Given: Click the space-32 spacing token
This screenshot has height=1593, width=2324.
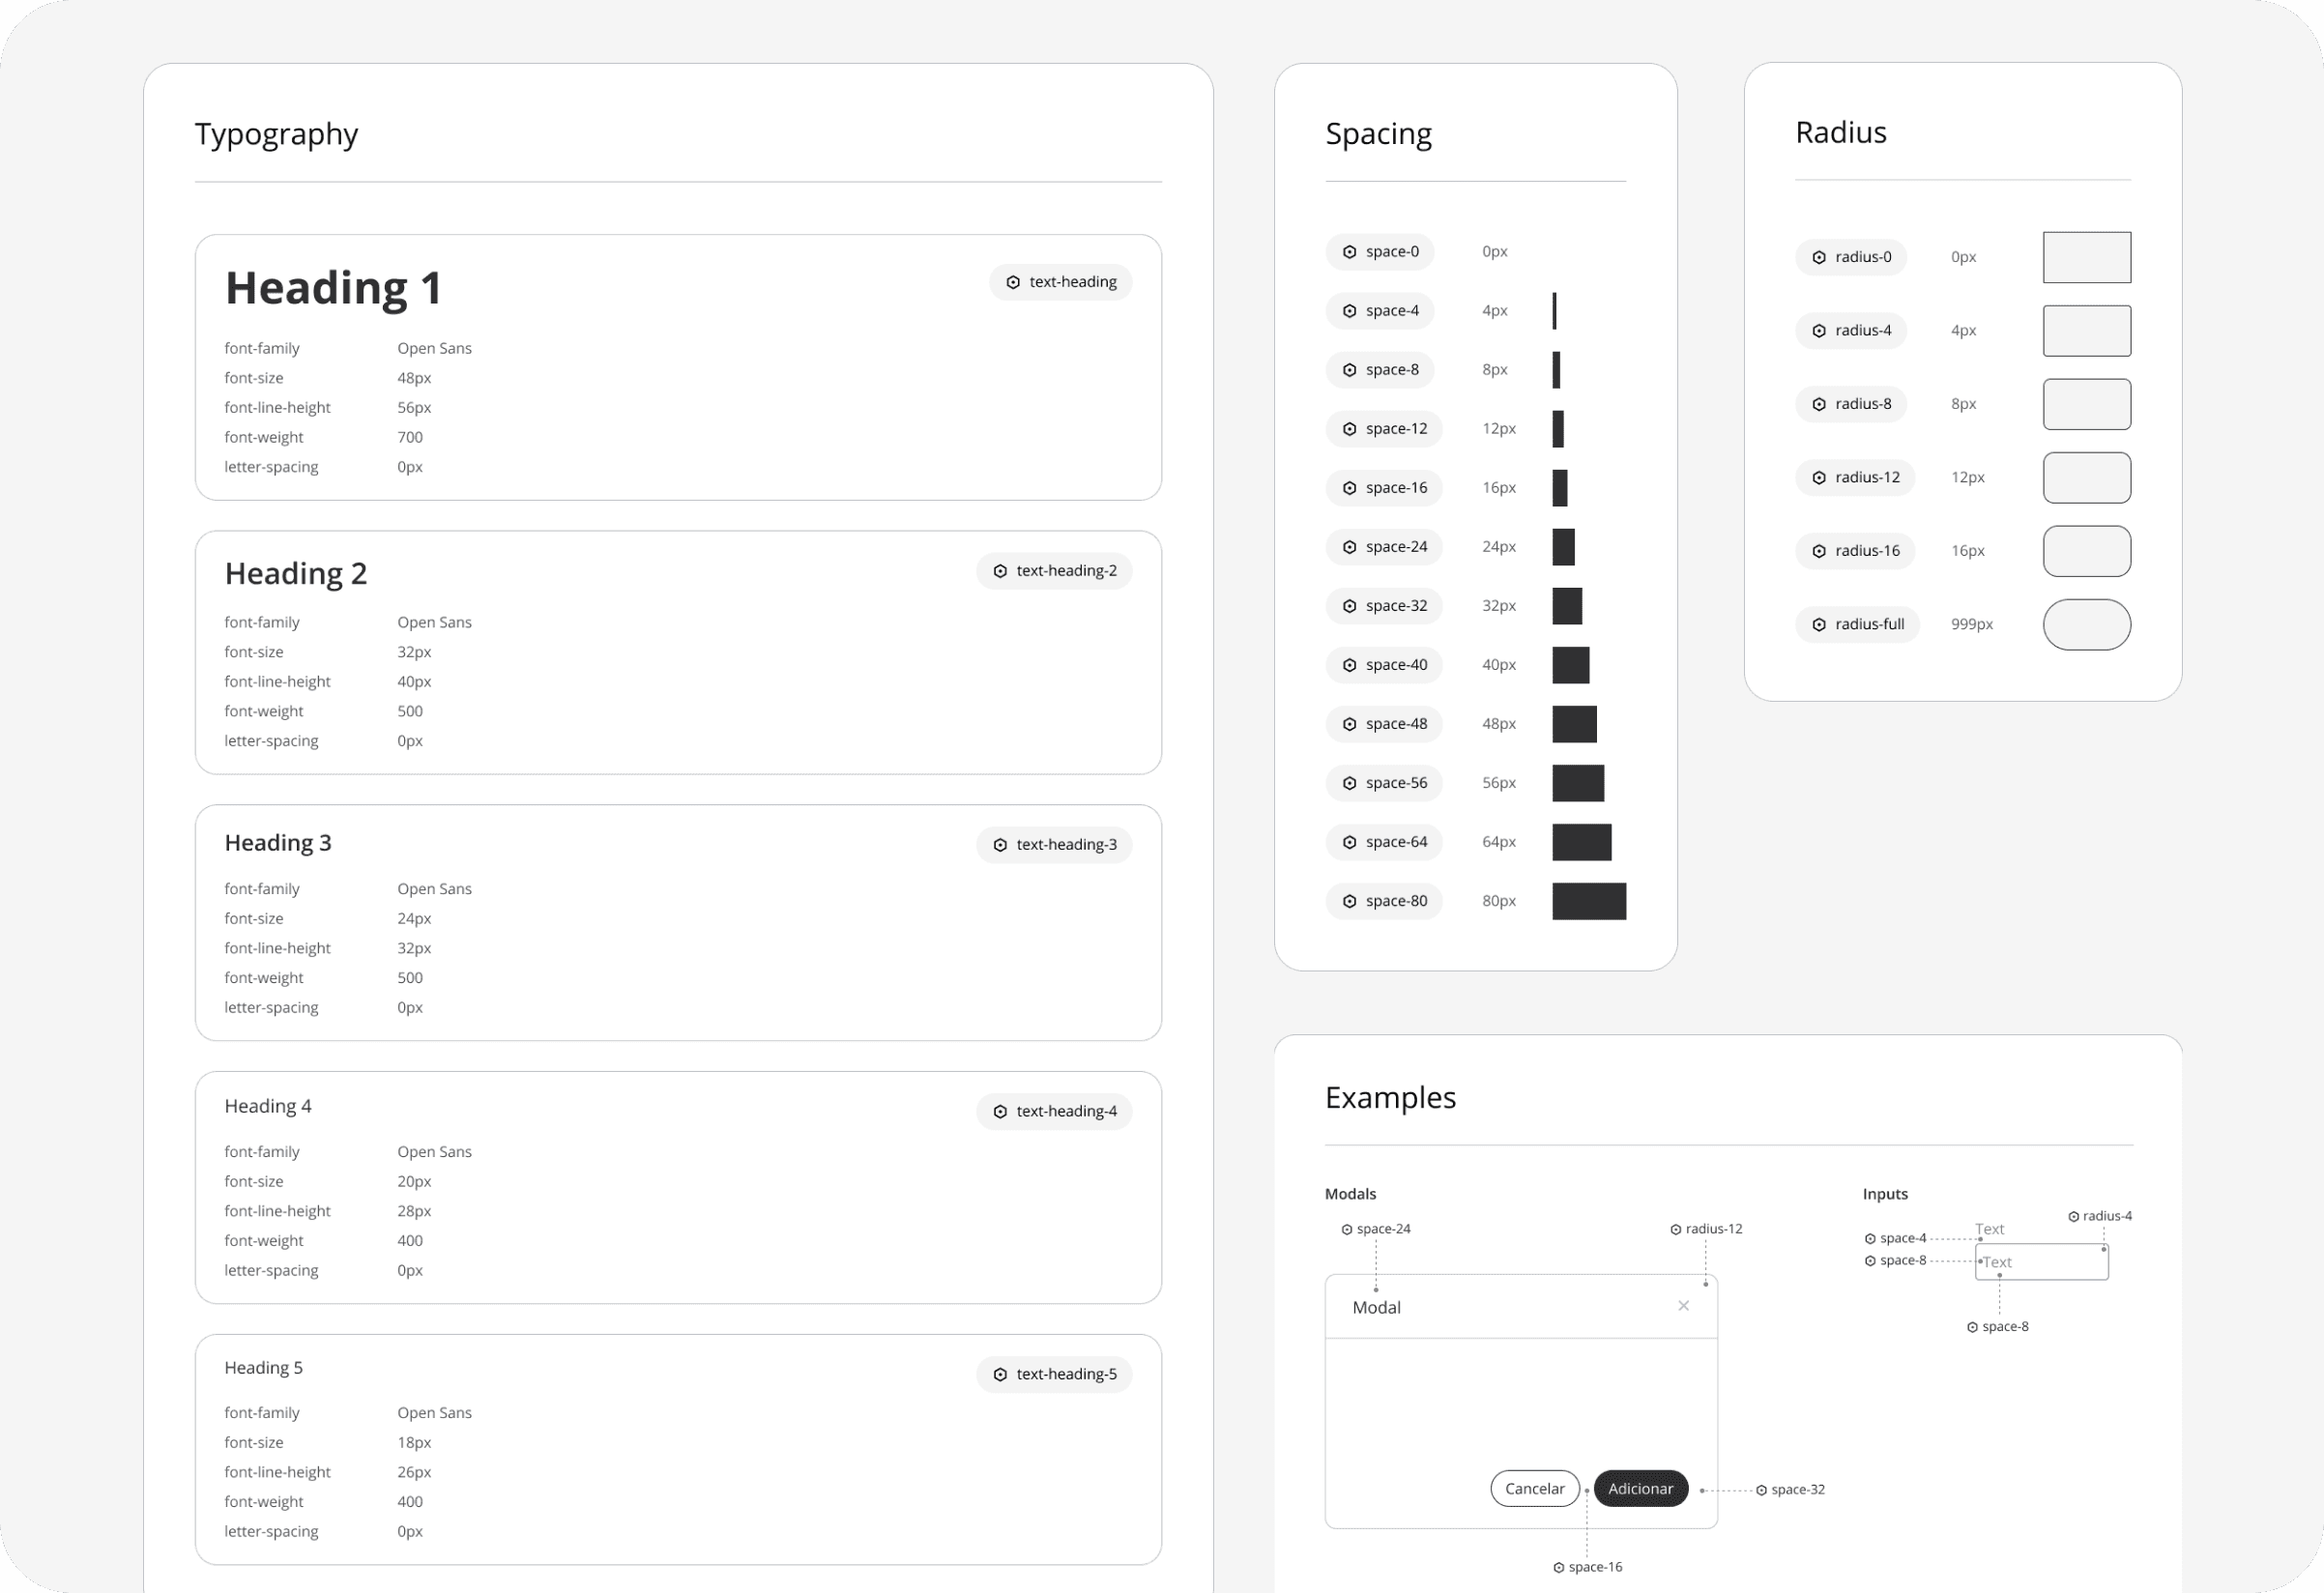Looking at the screenshot, I should pyautogui.click(x=1384, y=605).
